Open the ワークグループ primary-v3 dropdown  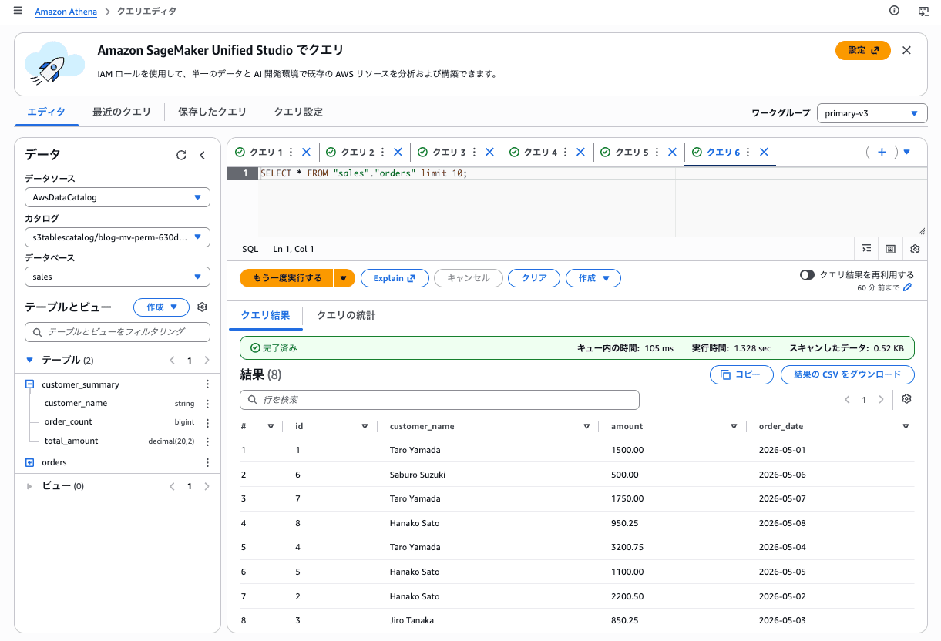872,113
